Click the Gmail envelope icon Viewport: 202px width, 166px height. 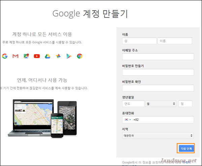pyautogui.click(x=15, y=56)
